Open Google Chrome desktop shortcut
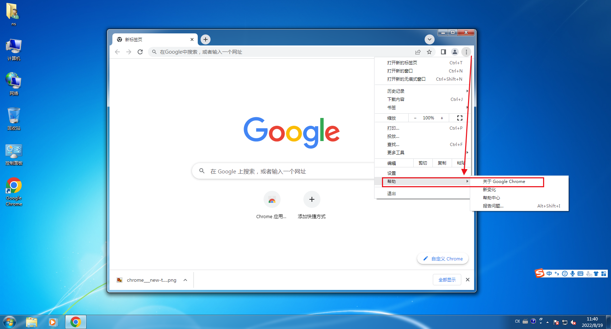 (x=14, y=192)
